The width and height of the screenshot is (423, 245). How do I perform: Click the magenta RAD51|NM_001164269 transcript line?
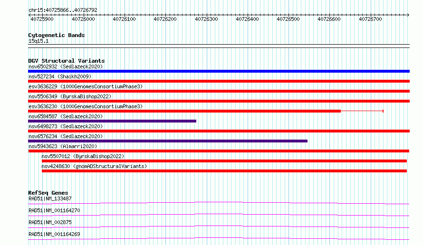coord(219,238)
